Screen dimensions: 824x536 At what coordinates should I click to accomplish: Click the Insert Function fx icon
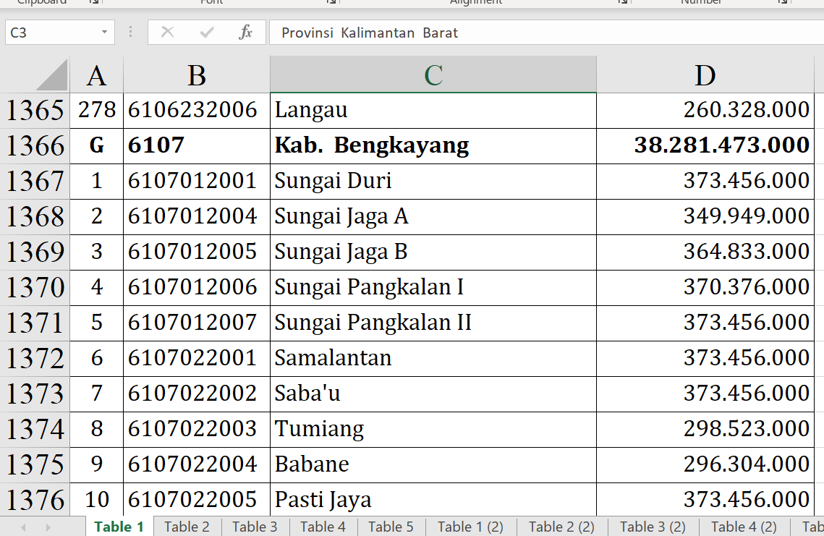click(x=246, y=33)
